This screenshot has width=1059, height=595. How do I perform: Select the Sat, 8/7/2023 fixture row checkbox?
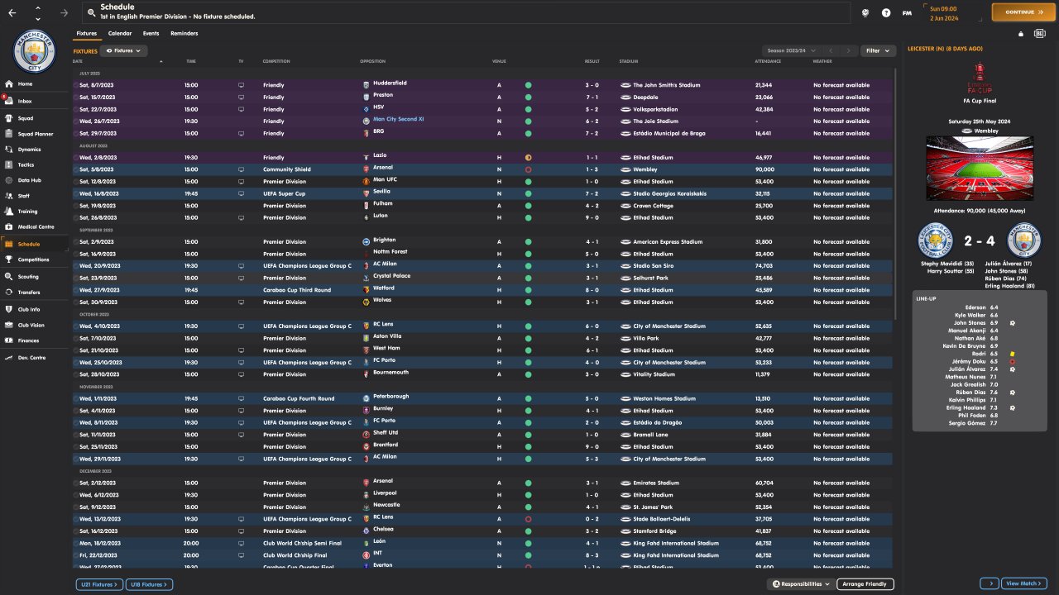click(x=75, y=85)
